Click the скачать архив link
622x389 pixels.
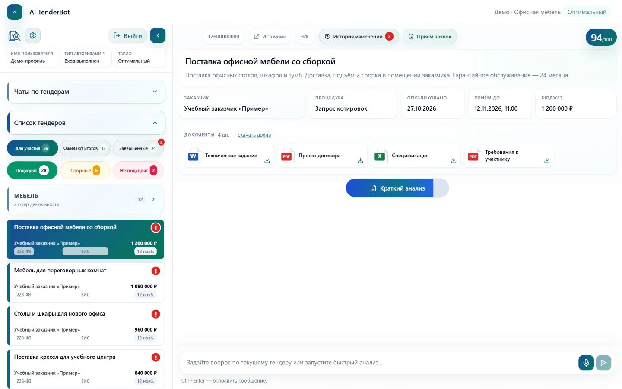[254, 135]
